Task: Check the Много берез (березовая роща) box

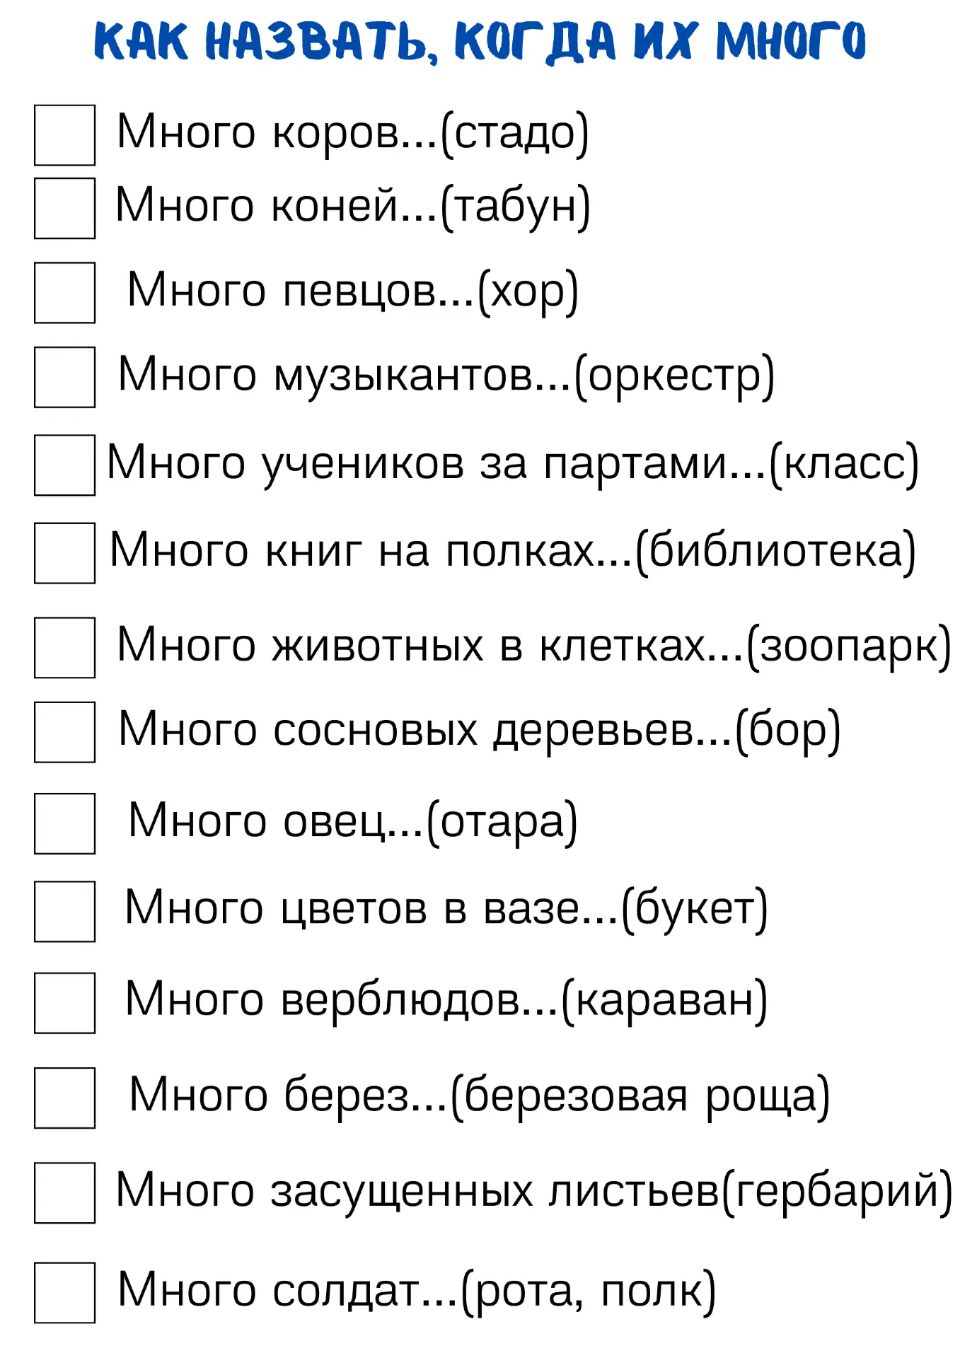Action: point(64,1098)
